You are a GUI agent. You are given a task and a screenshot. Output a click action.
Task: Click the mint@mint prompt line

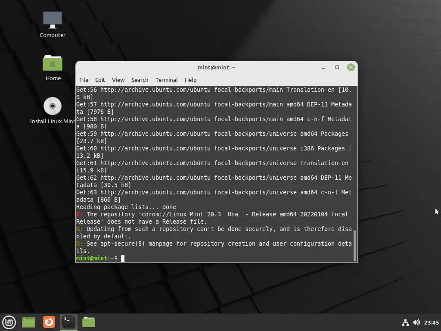100,258
